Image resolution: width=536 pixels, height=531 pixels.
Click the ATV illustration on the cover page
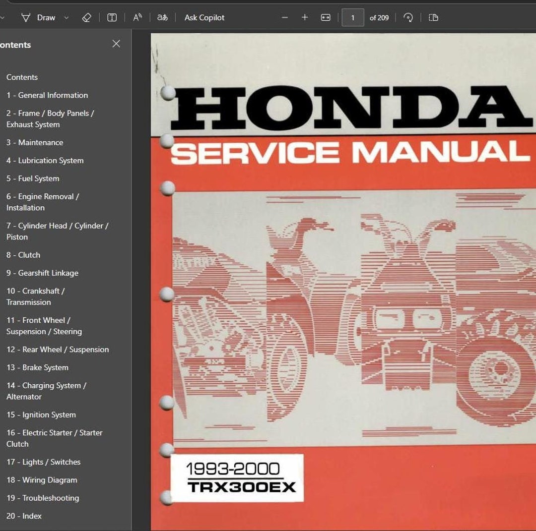pos(354,318)
